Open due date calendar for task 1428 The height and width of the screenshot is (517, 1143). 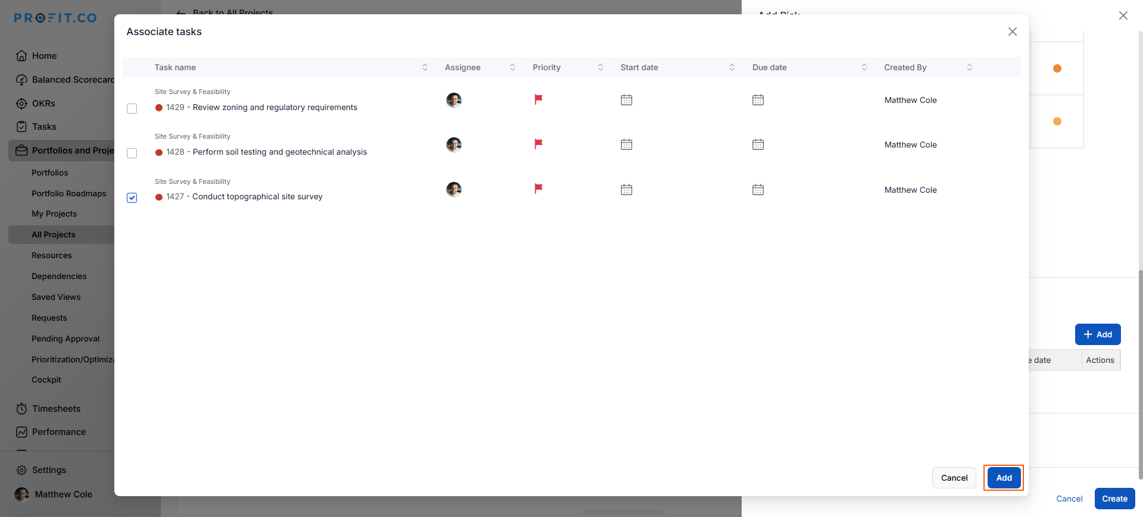tap(758, 145)
